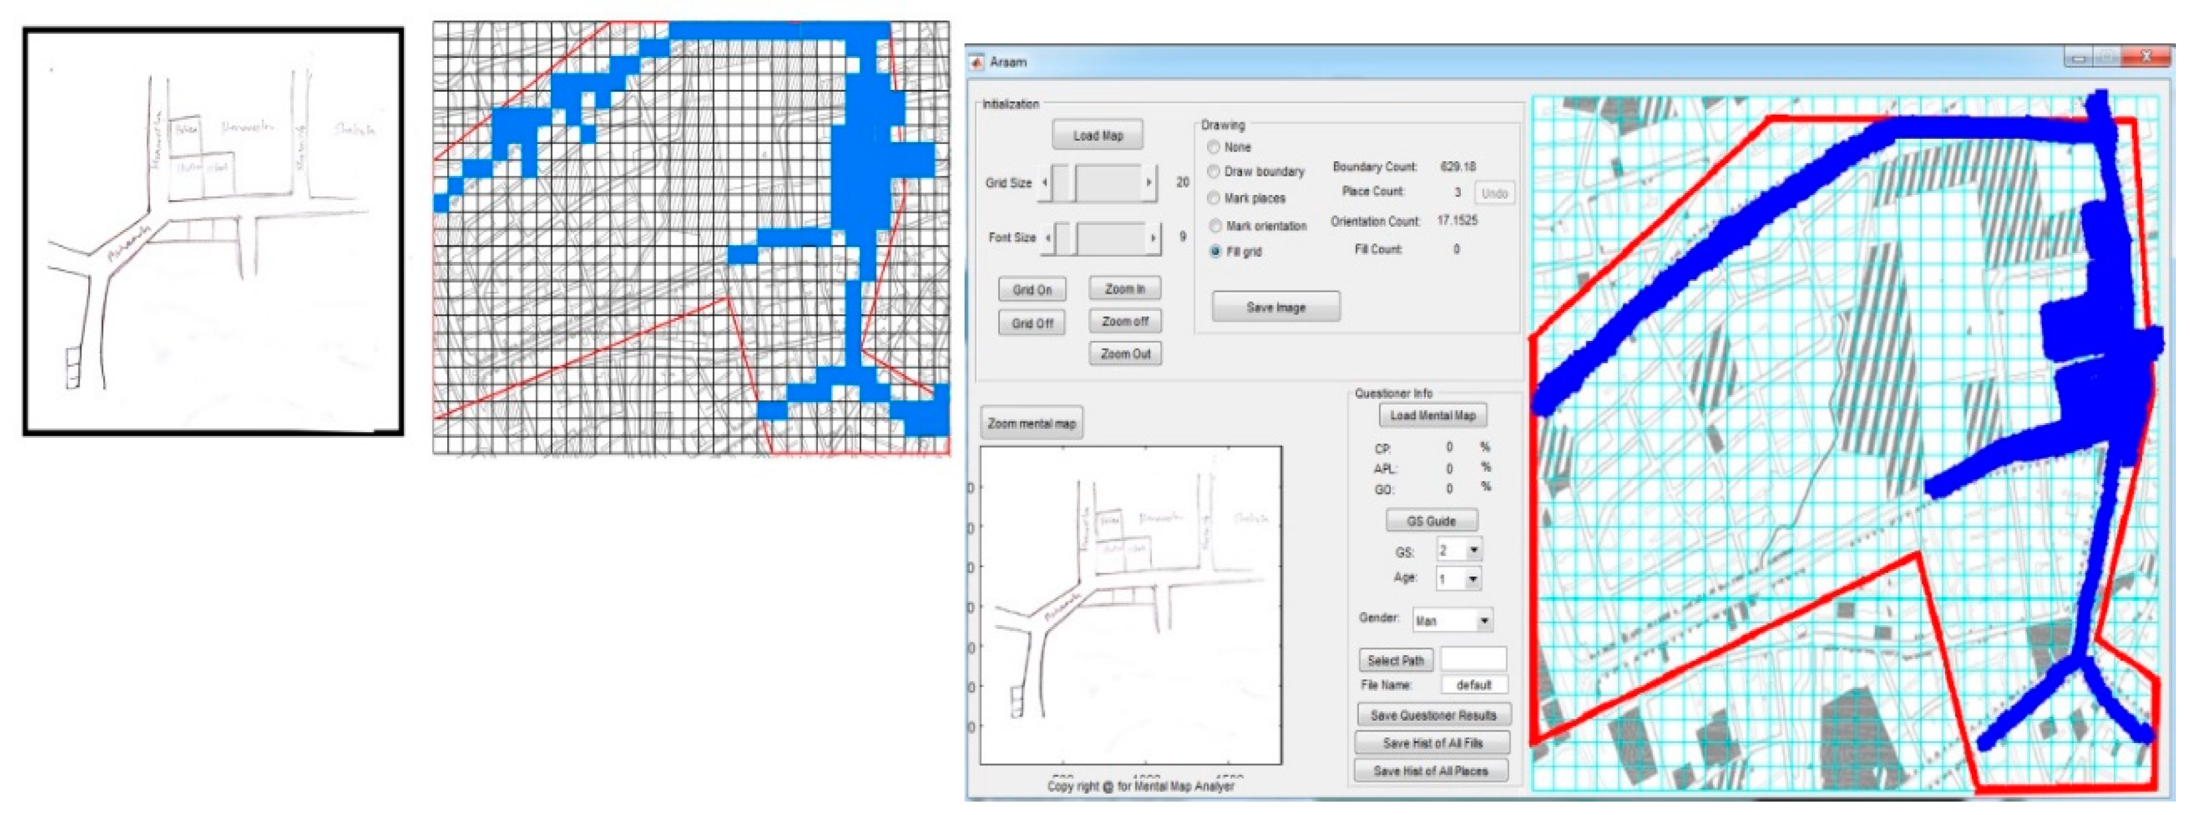The image size is (2190, 815).
Task: Select the Fill grid radio button
Action: pyautogui.click(x=1216, y=251)
